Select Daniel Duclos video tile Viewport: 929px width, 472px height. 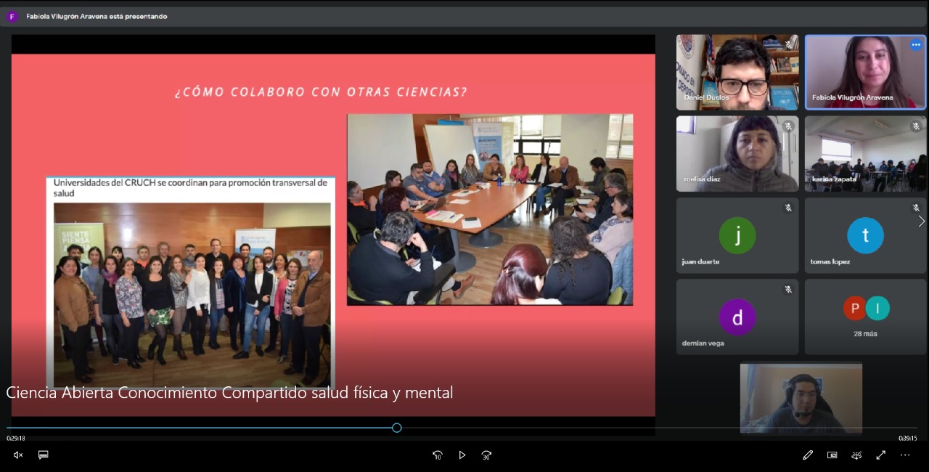(x=737, y=73)
